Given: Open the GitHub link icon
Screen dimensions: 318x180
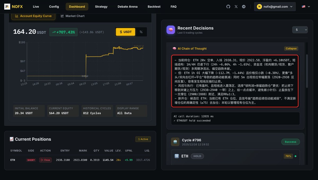Looking at the screenshot, I should 228,7.
